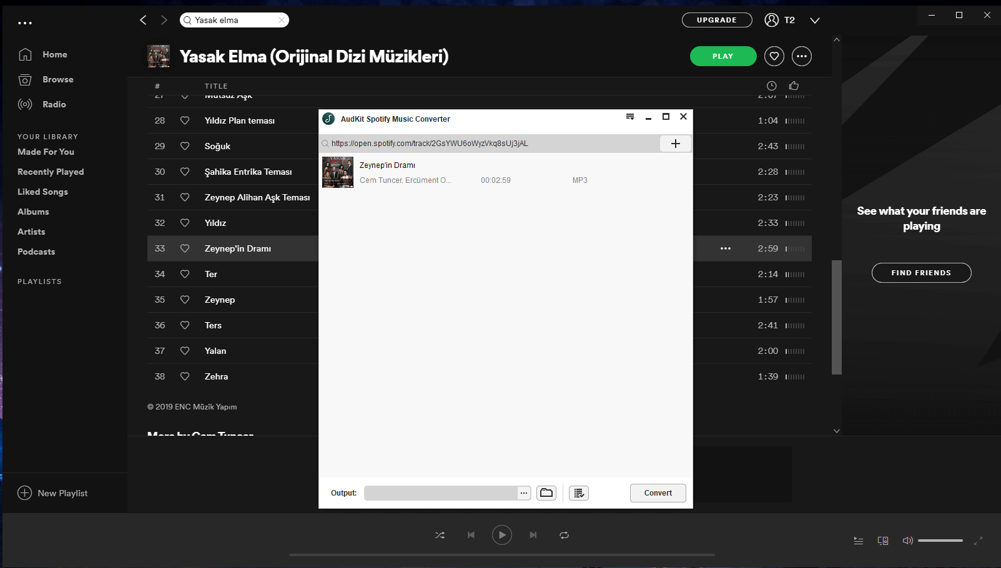Add the URL with the plus button
1001x568 pixels.
[676, 144]
